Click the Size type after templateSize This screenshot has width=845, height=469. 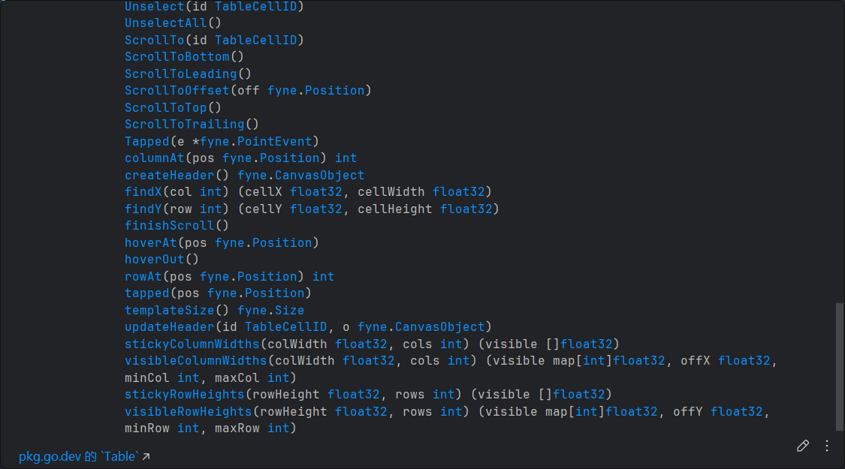point(289,310)
